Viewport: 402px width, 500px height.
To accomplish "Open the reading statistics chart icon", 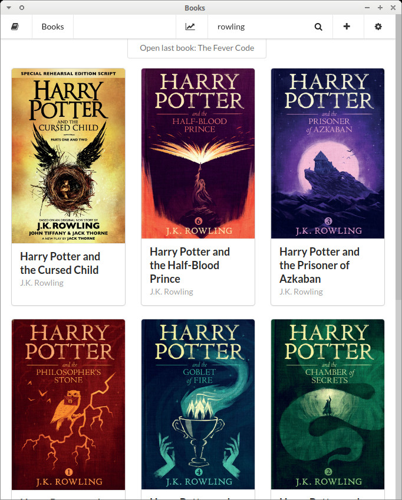I will point(190,27).
